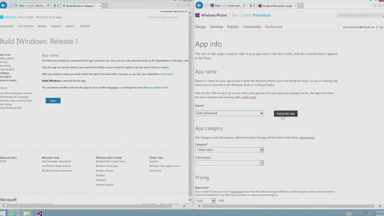Close the Build ]Windows: Release 1 tab
The width and height of the screenshot is (384, 216).
(x=99, y=6)
